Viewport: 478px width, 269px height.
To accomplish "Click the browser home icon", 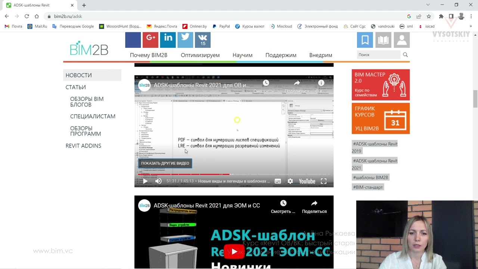I will point(37,16).
